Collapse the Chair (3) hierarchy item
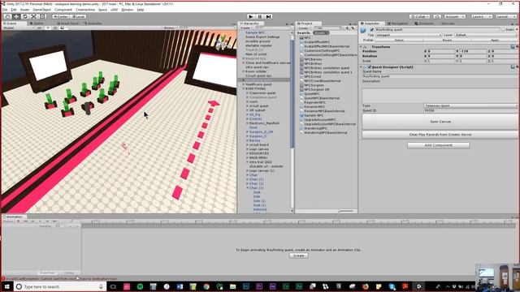This screenshot has height=292, width=520. pyautogui.click(x=247, y=187)
